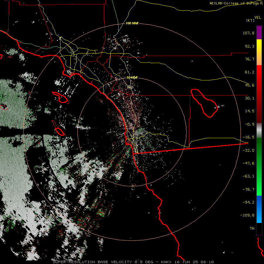264x264 pixels.
Task: Click the gray segment of the color bar
Action: [x=259, y=131]
